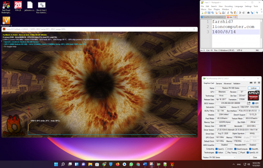
Task: Click the GPU-Z hamburger menu icon
Action: point(258,83)
